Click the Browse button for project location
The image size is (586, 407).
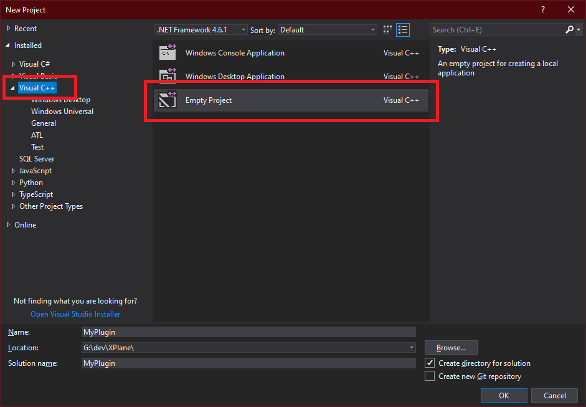[x=450, y=347]
